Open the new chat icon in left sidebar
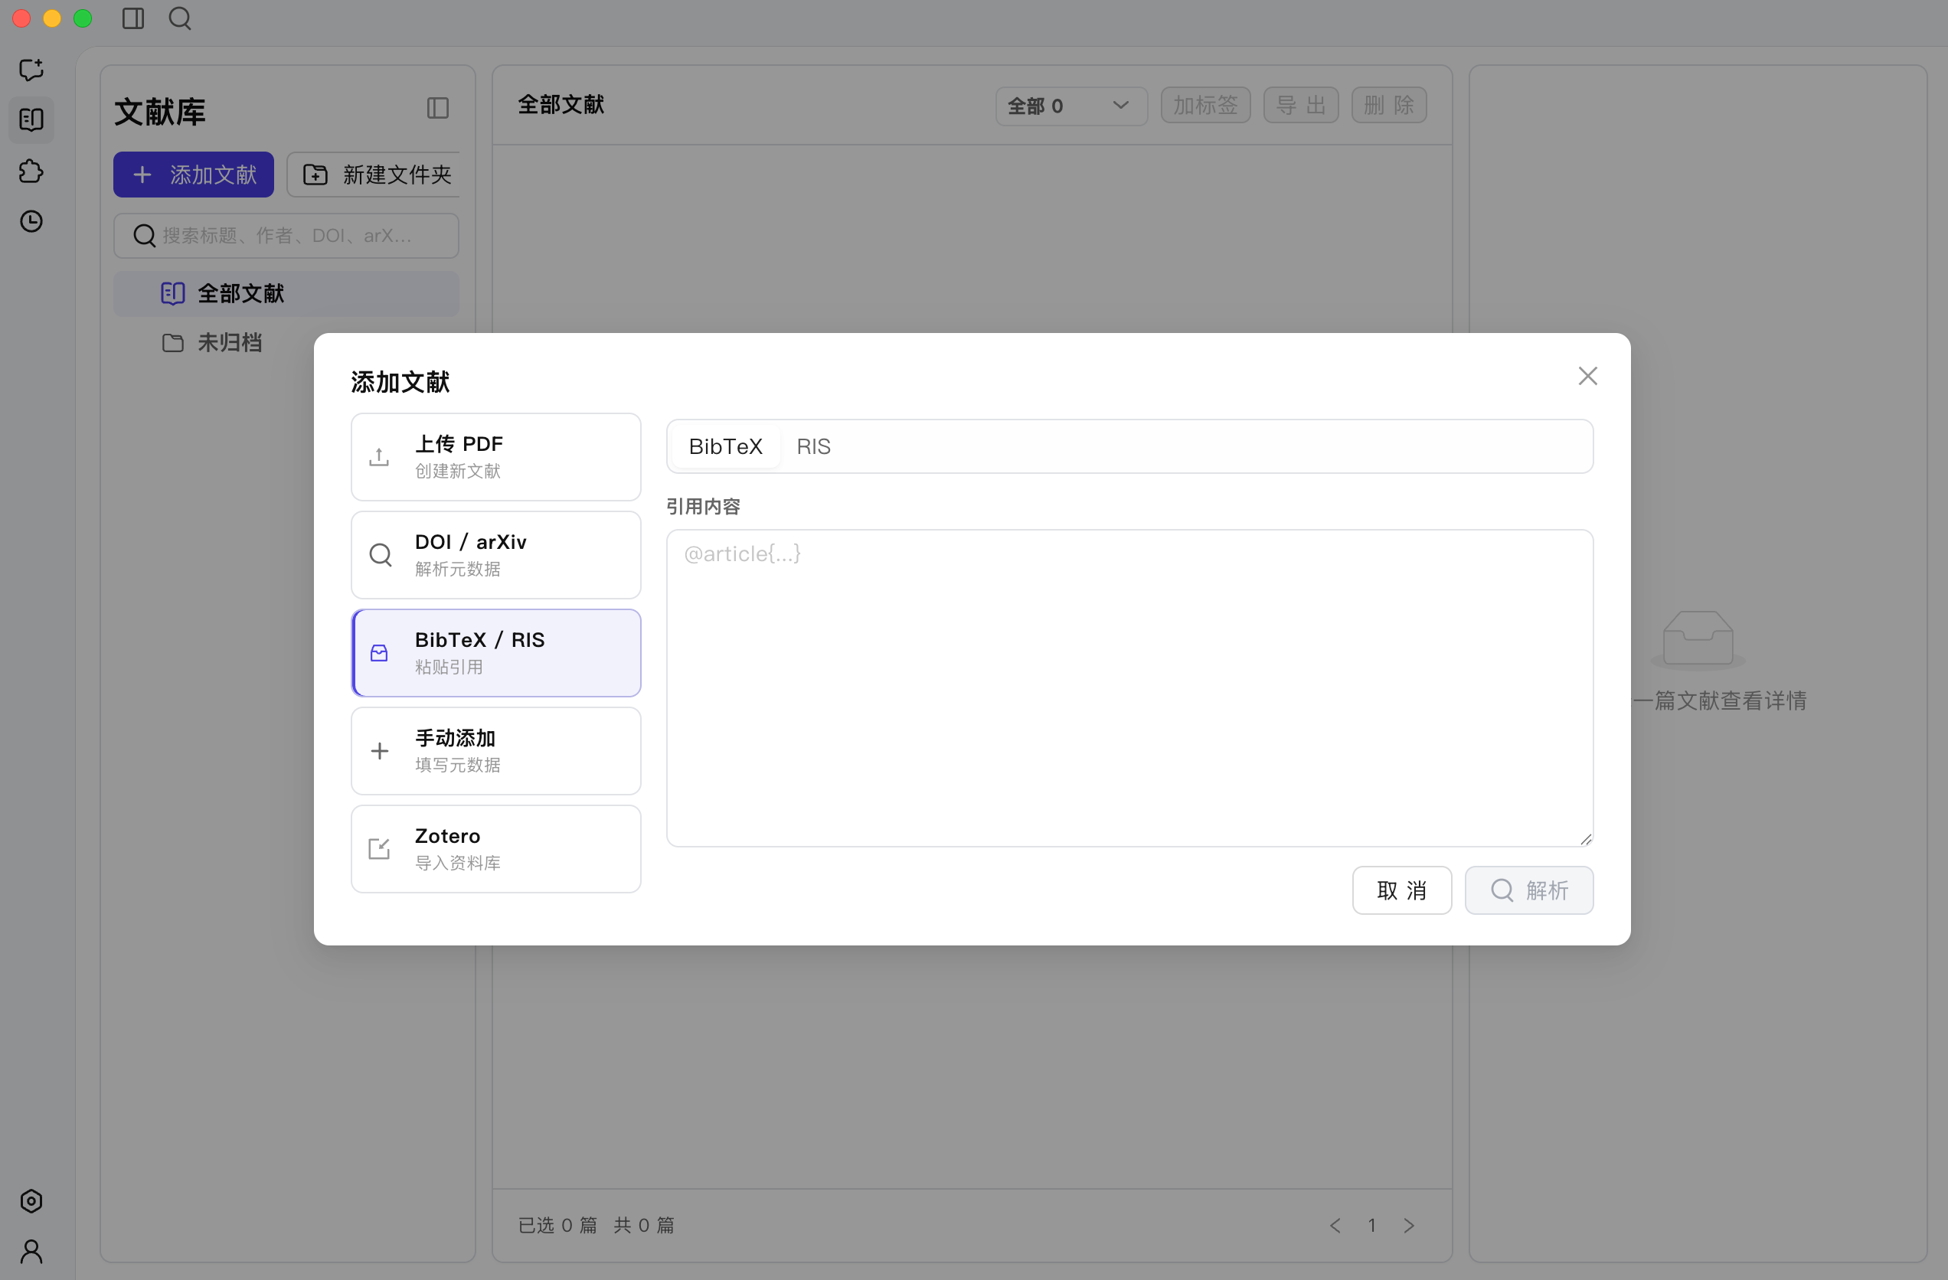 [31, 70]
